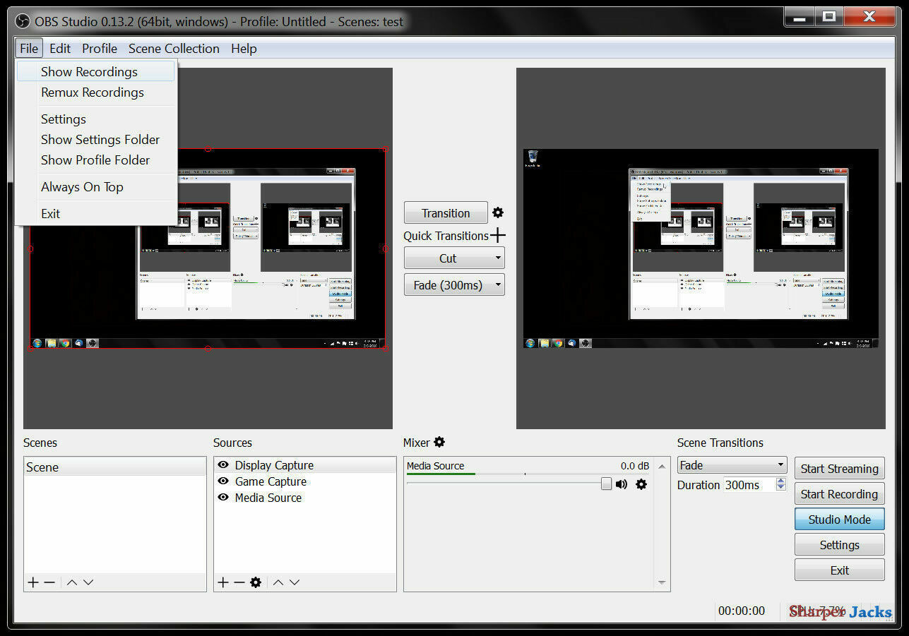The width and height of the screenshot is (909, 636).
Task: Add a new source with plus icon
Action: click(223, 582)
